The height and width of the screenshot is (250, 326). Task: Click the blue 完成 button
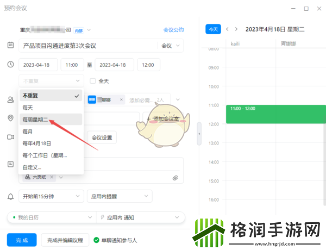tap(22, 240)
